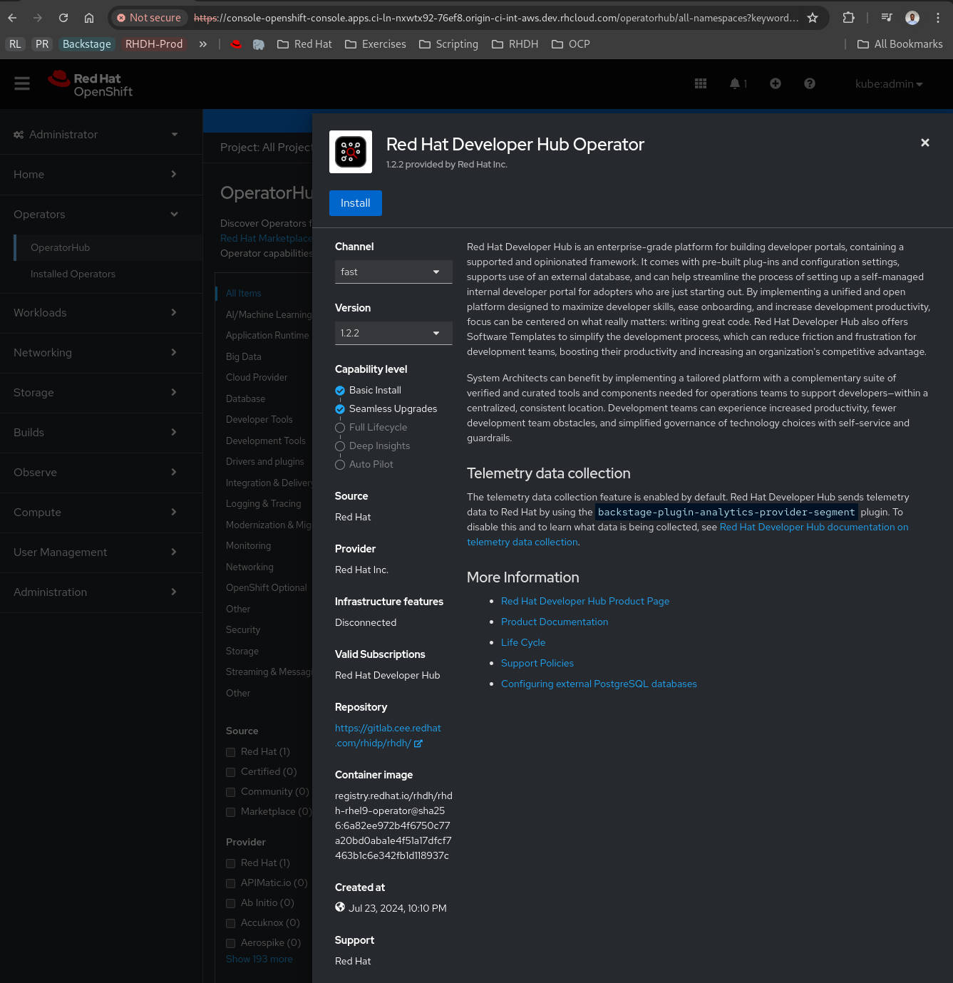Screen dimensions: 953x983
Task: Close the operator details panel
Action: click(x=925, y=143)
